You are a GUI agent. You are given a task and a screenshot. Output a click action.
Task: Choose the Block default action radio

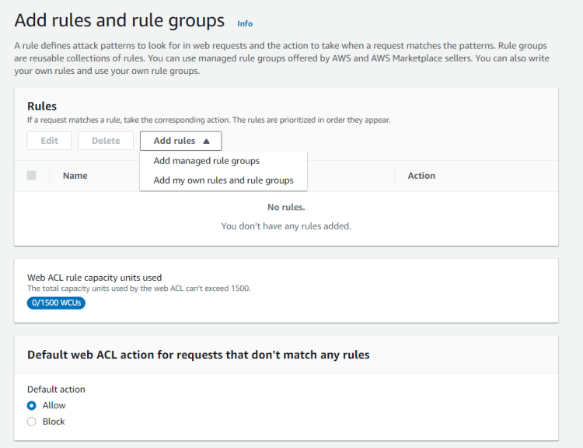[x=32, y=422]
